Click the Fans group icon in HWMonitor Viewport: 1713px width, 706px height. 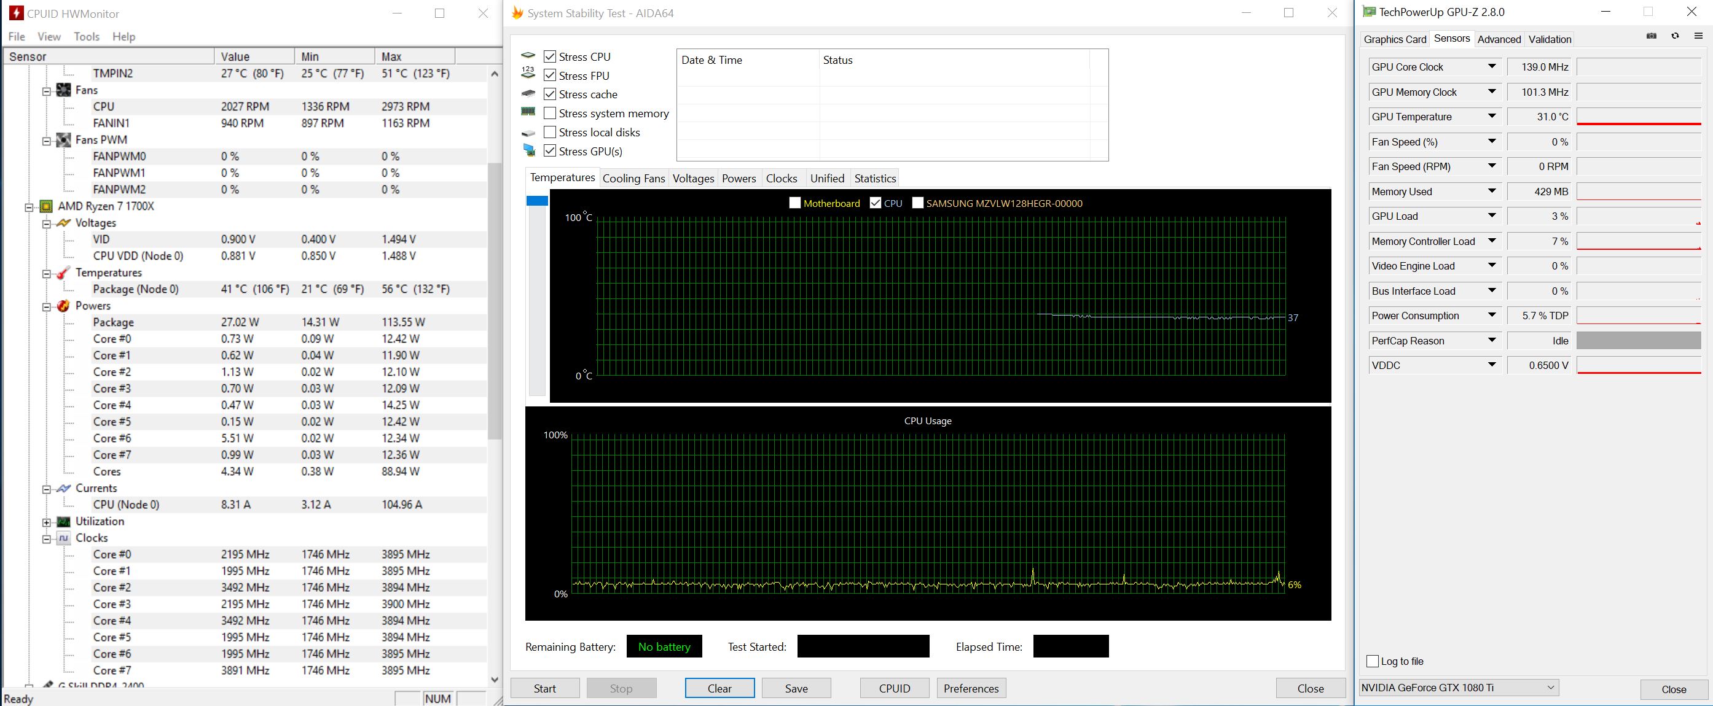pos(64,90)
